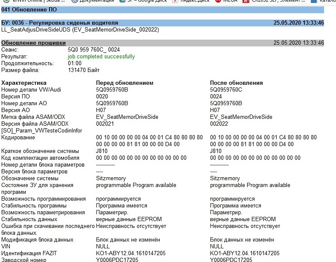Image resolution: width=336 pixels, height=262 pixels.
Task: Click '[SO]_Param_VWTesteCodinInfor' label
Action: pyautogui.click(x=41, y=130)
